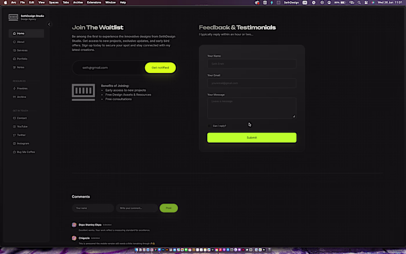The width and height of the screenshot is (406, 254).
Task: Tick the 'Can I reply?' checkbox
Action: click(209, 126)
